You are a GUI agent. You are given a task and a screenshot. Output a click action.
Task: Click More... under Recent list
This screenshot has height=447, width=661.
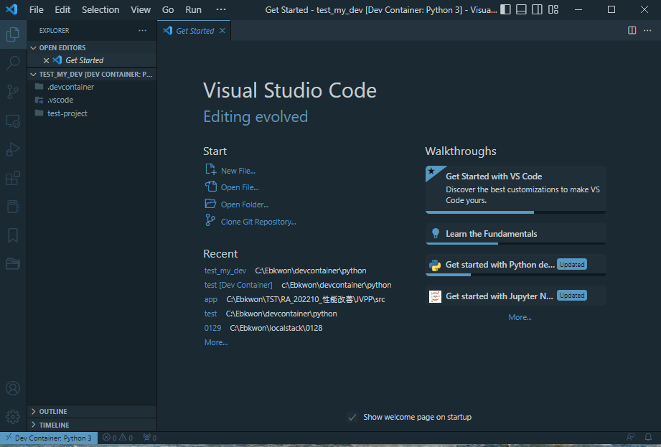pyautogui.click(x=216, y=342)
